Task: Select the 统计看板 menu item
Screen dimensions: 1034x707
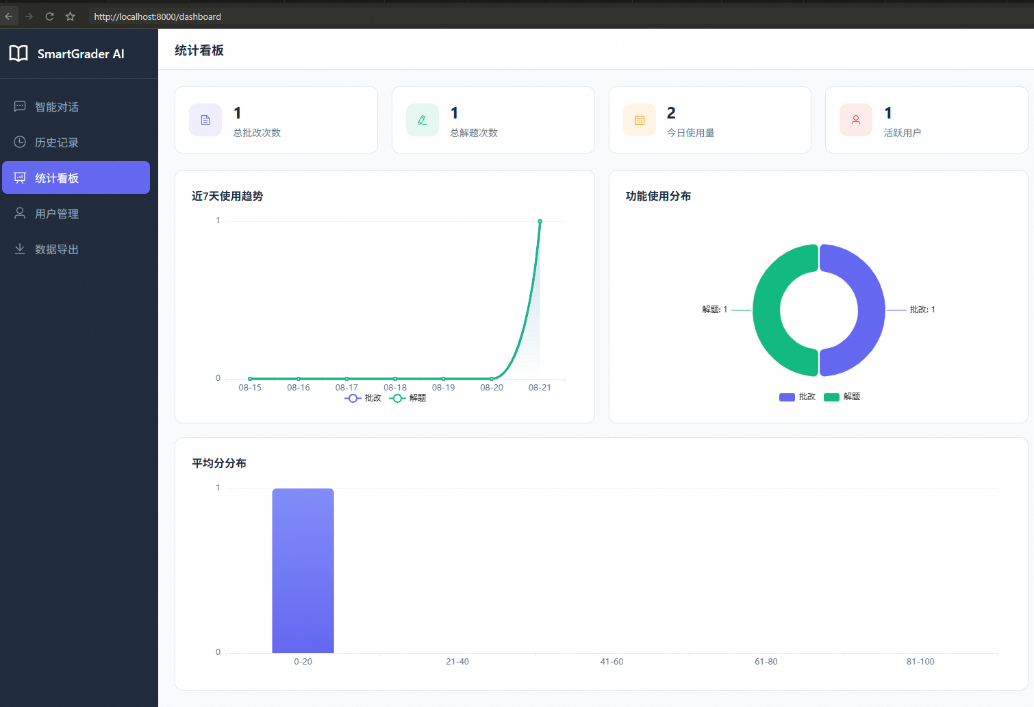Action: point(76,177)
